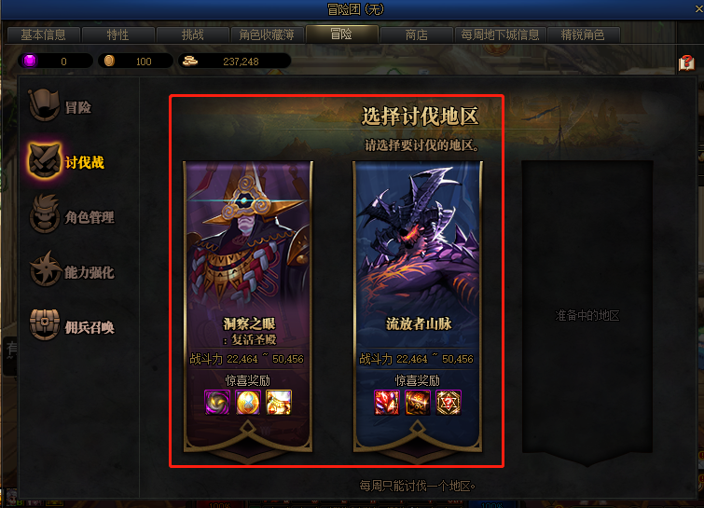
Task: Open the 佣兵召唤 treasure chest icon
Action: 45,324
